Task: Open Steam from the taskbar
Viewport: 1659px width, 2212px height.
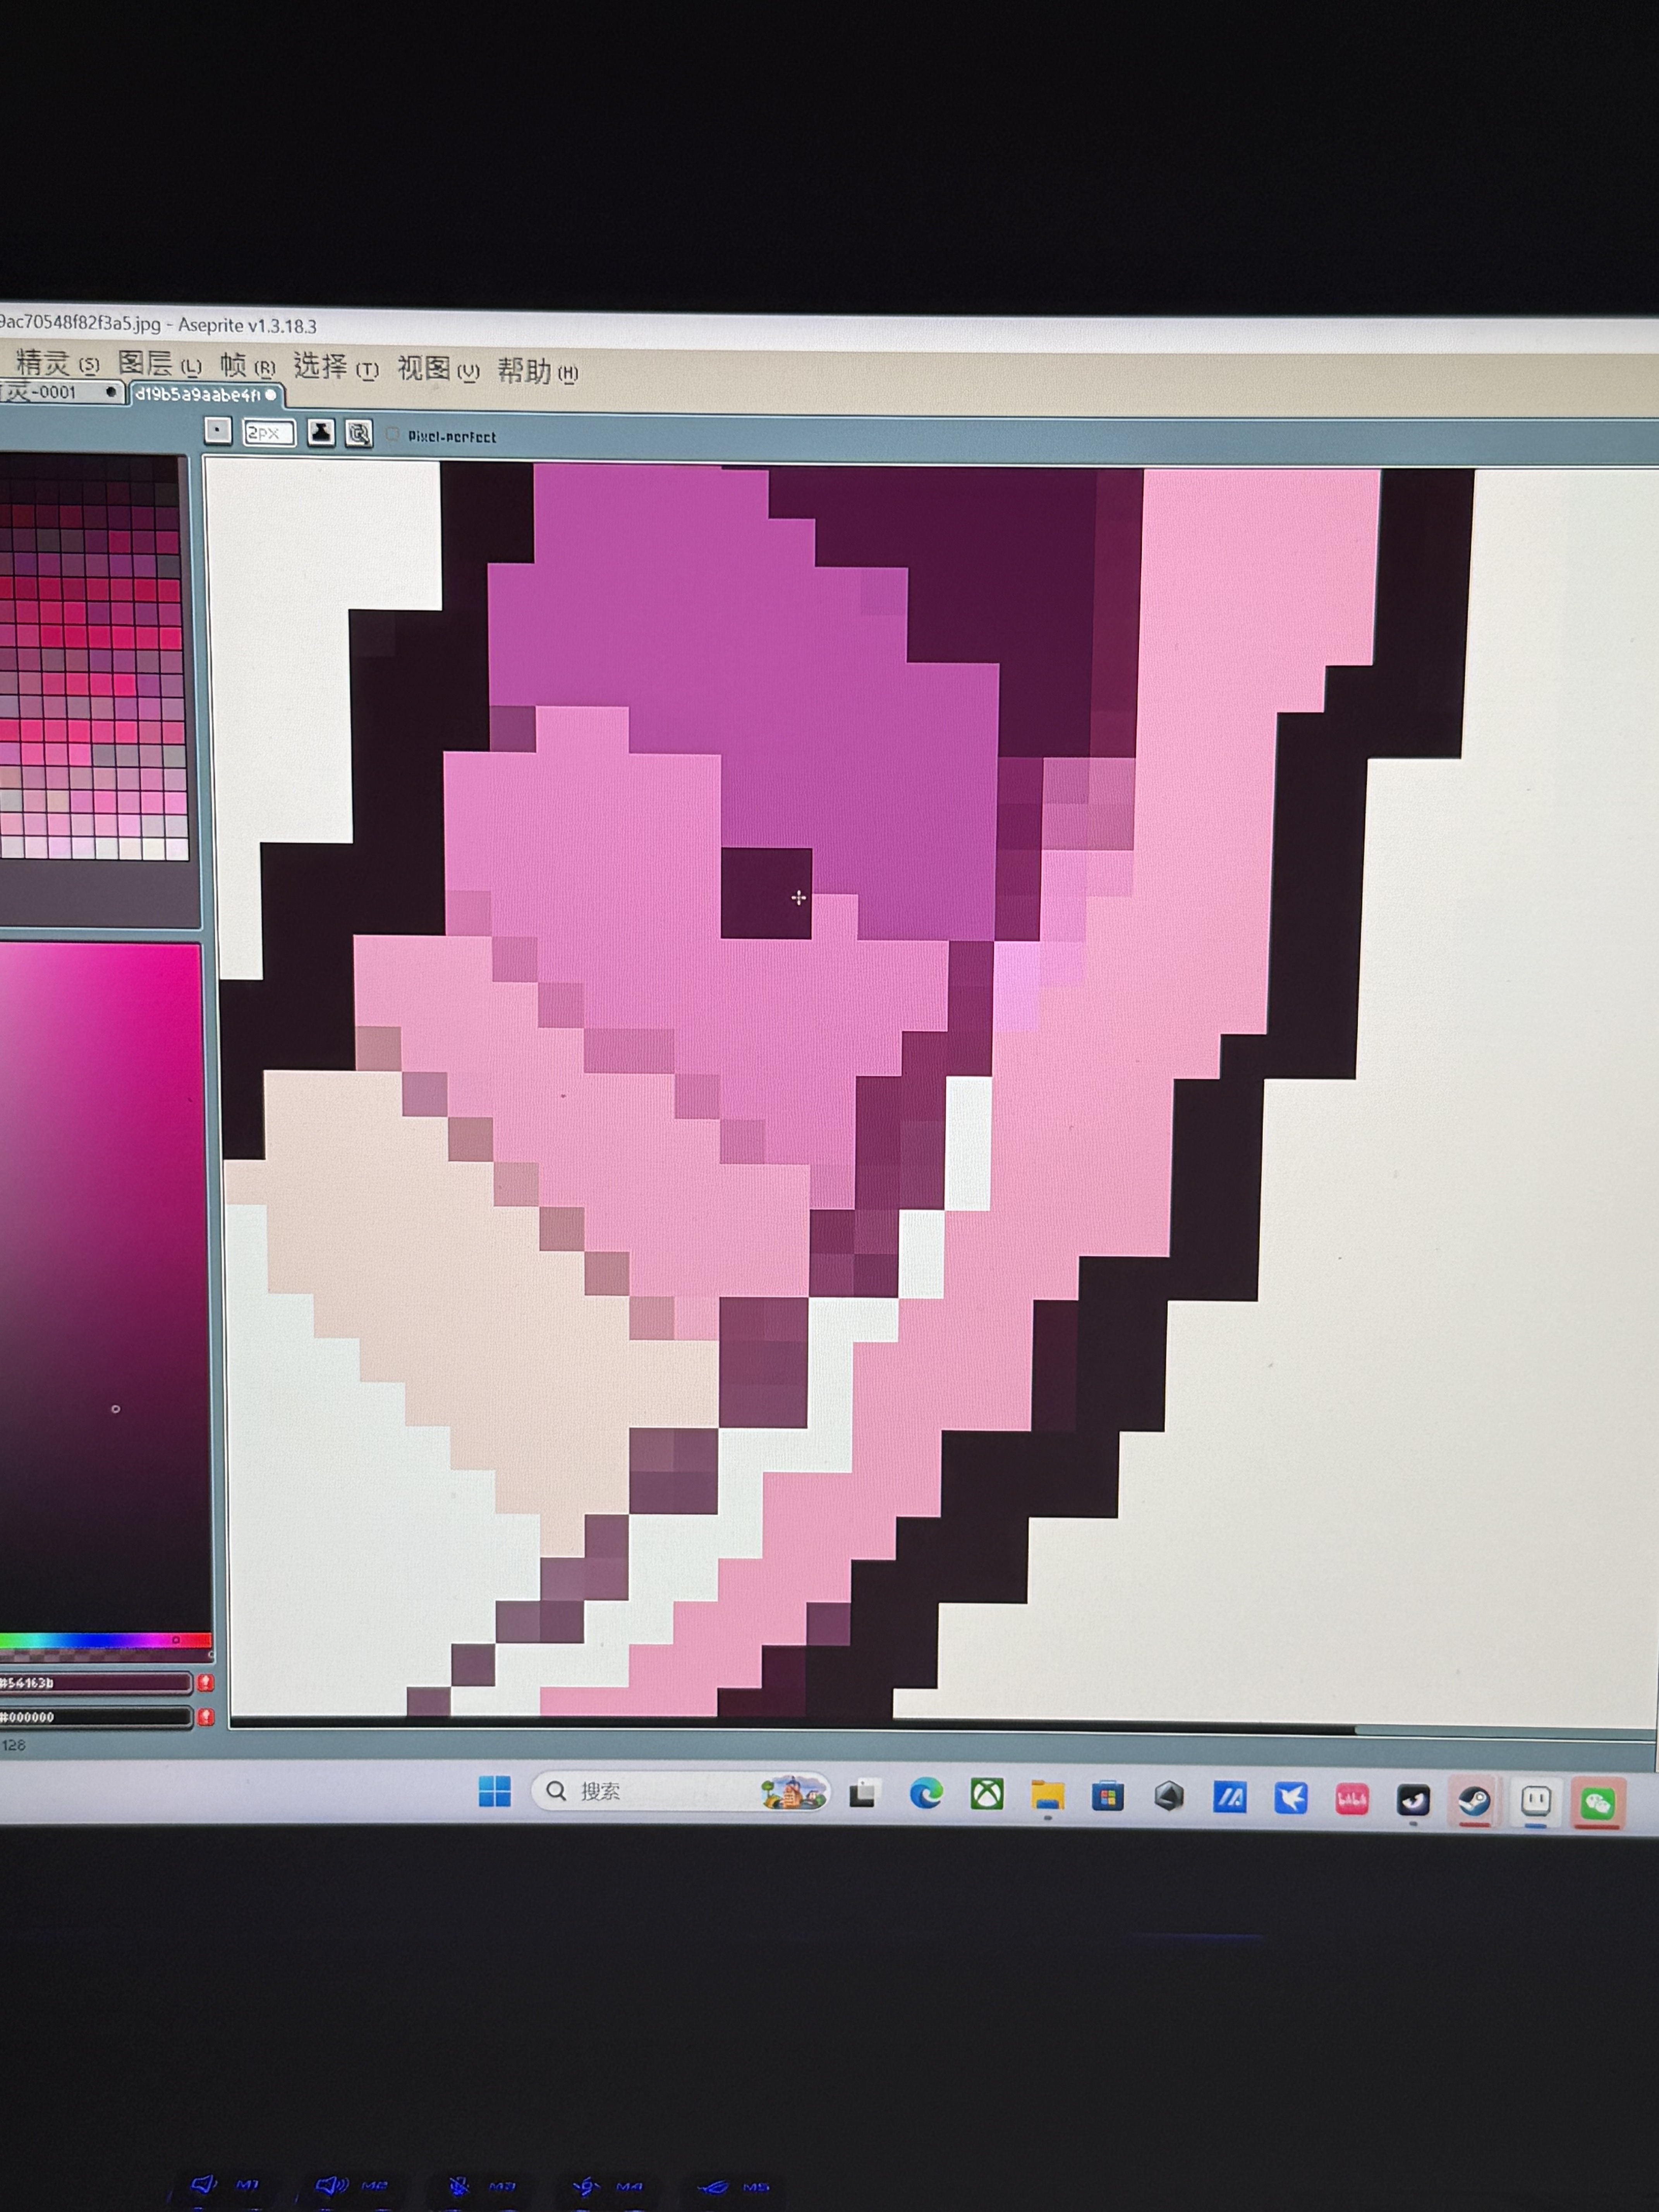Action: point(1474,1802)
